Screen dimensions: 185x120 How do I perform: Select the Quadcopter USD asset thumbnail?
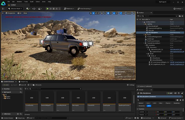(109, 101)
